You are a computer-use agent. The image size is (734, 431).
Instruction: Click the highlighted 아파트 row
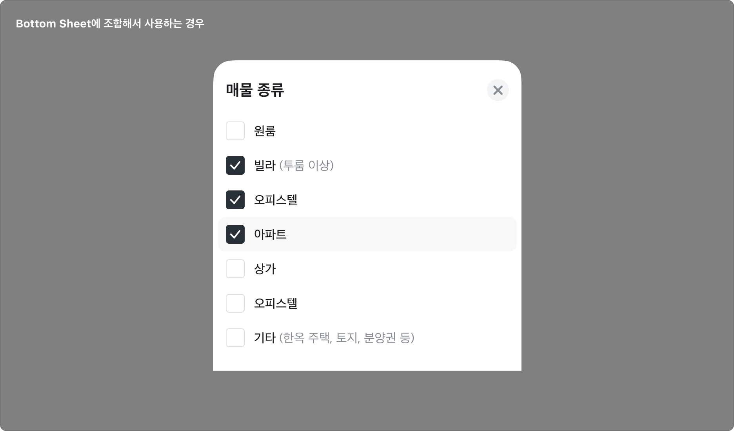click(x=367, y=234)
